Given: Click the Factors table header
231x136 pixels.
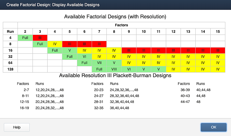Looking at the screenshot, I should tap(121, 25).
